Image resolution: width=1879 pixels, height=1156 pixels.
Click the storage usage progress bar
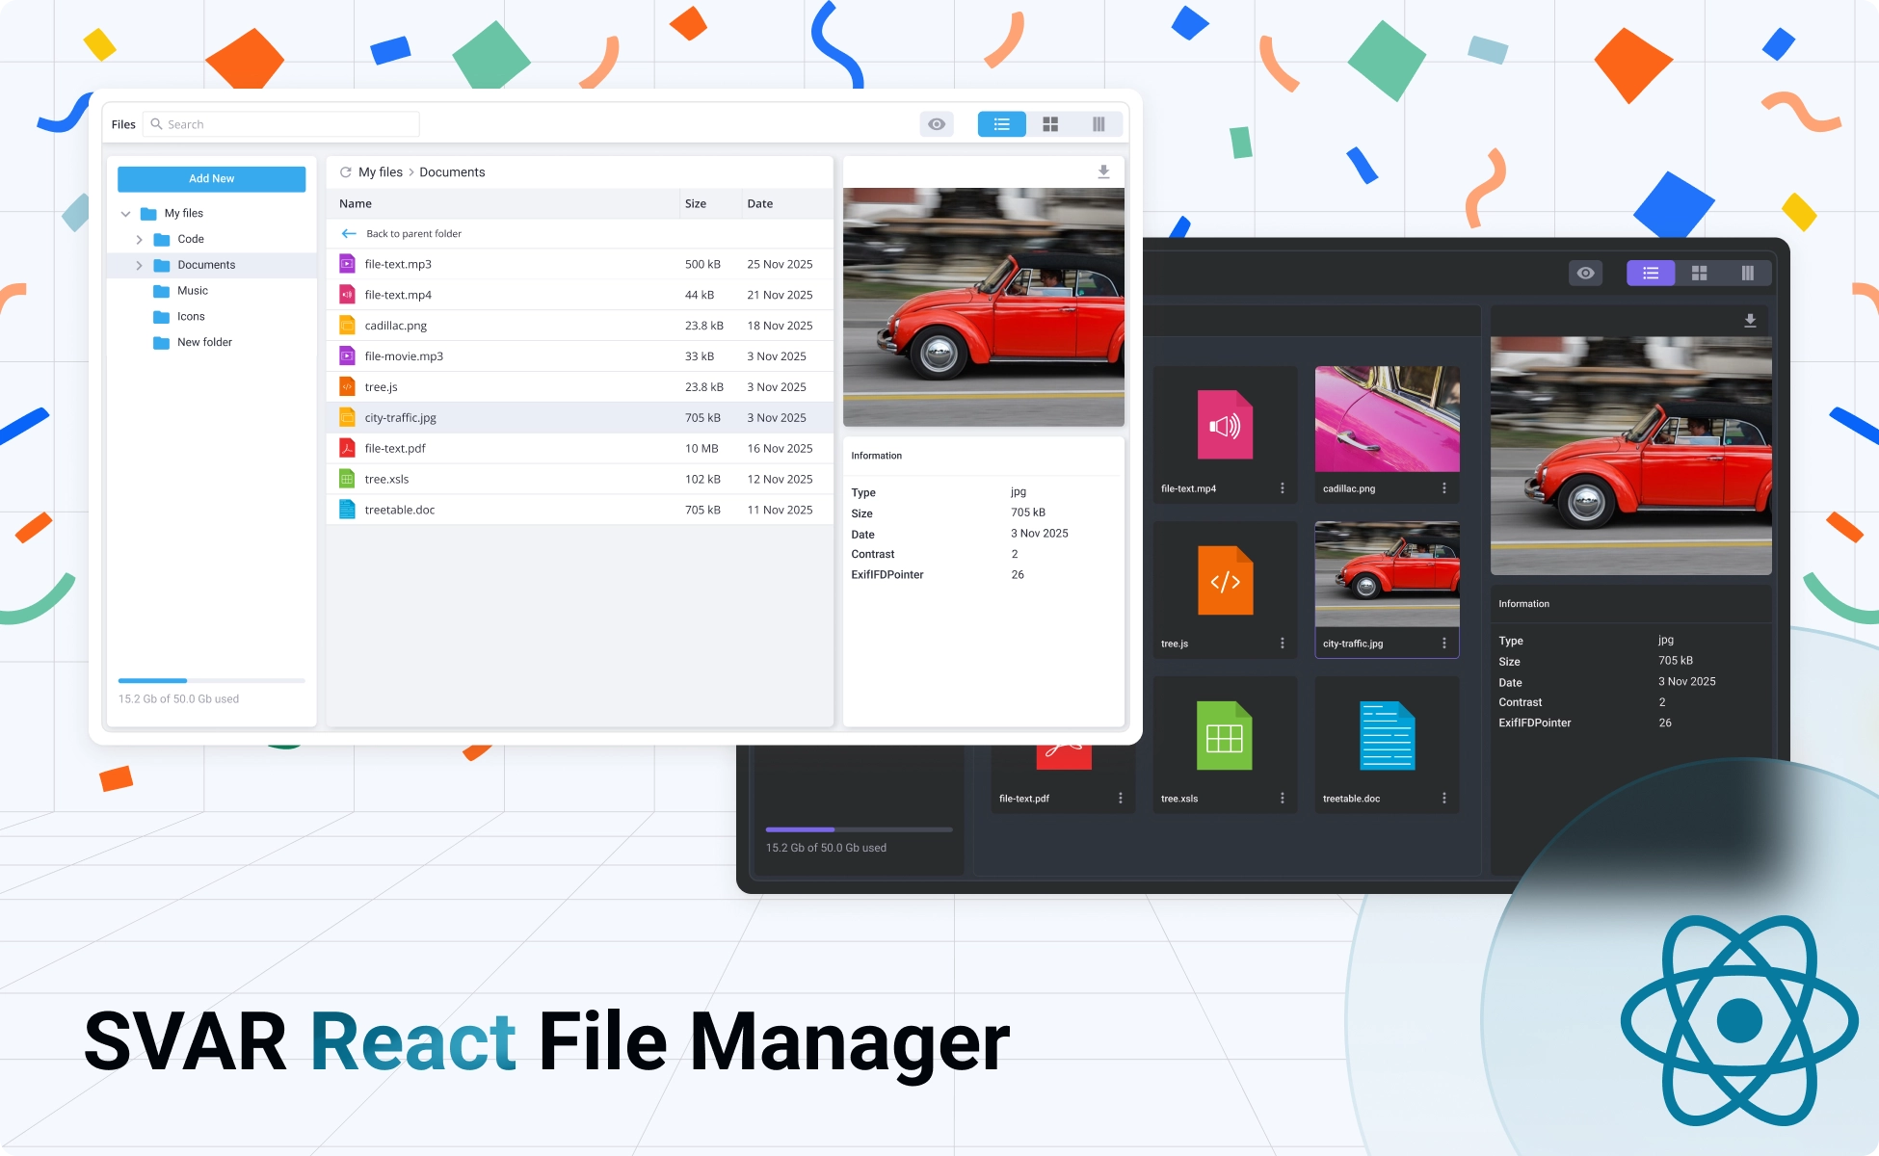click(x=211, y=680)
